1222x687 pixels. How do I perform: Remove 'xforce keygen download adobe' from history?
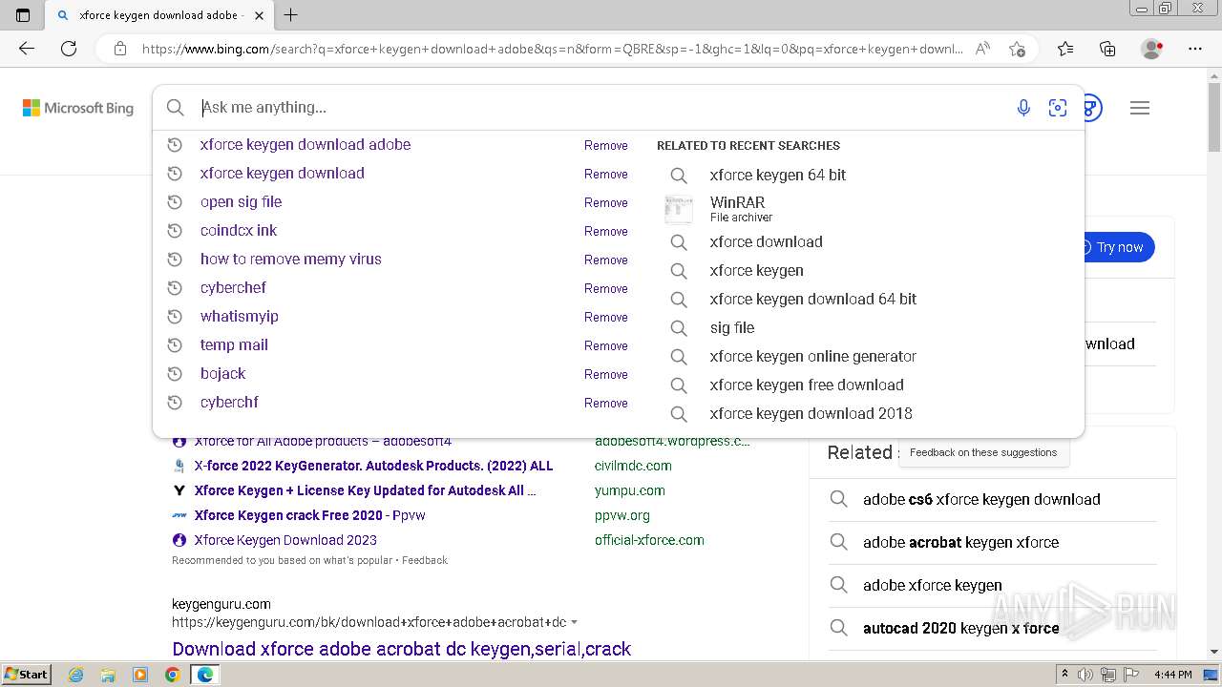[x=606, y=145]
